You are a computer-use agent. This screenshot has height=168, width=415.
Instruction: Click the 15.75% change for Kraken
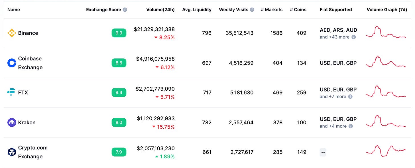[x=166, y=127]
